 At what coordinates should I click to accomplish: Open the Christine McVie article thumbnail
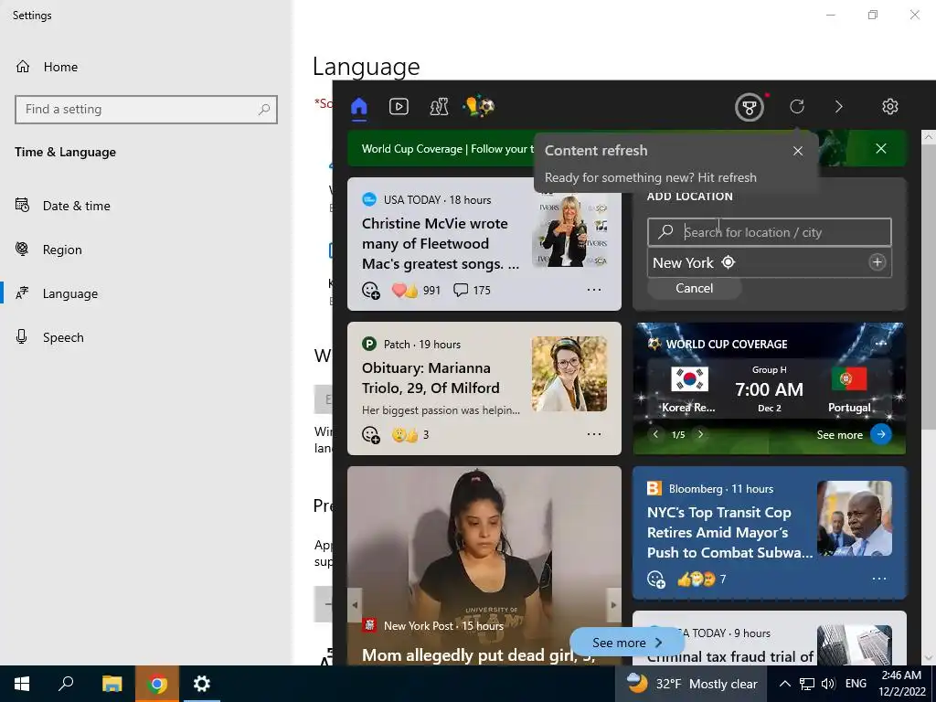click(569, 231)
